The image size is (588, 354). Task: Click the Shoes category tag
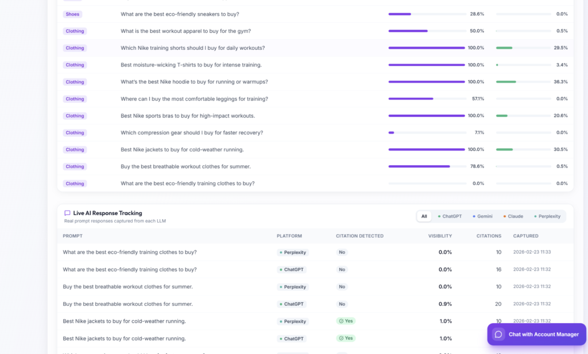pyautogui.click(x=72, y=14)
